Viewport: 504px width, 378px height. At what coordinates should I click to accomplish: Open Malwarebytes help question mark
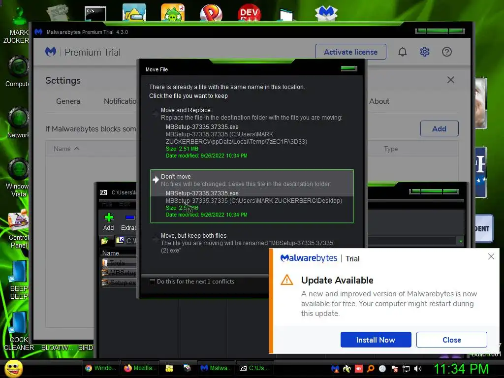click(x=447, y=52)
